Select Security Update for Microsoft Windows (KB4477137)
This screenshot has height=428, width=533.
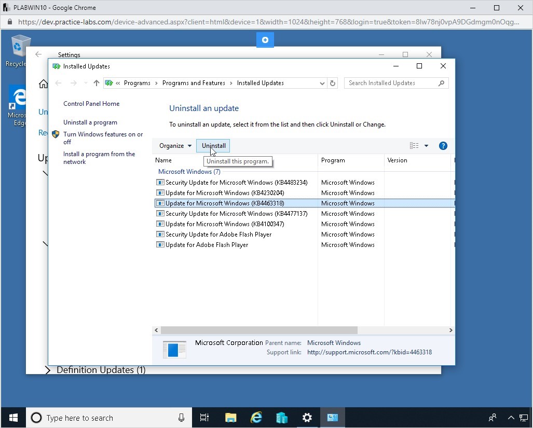pyautogui.click(x=236, y=214)
